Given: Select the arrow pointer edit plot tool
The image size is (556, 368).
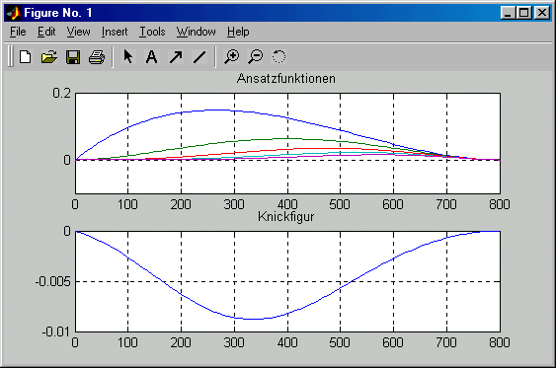Looking at the screenshot, I should pos(128,56).
